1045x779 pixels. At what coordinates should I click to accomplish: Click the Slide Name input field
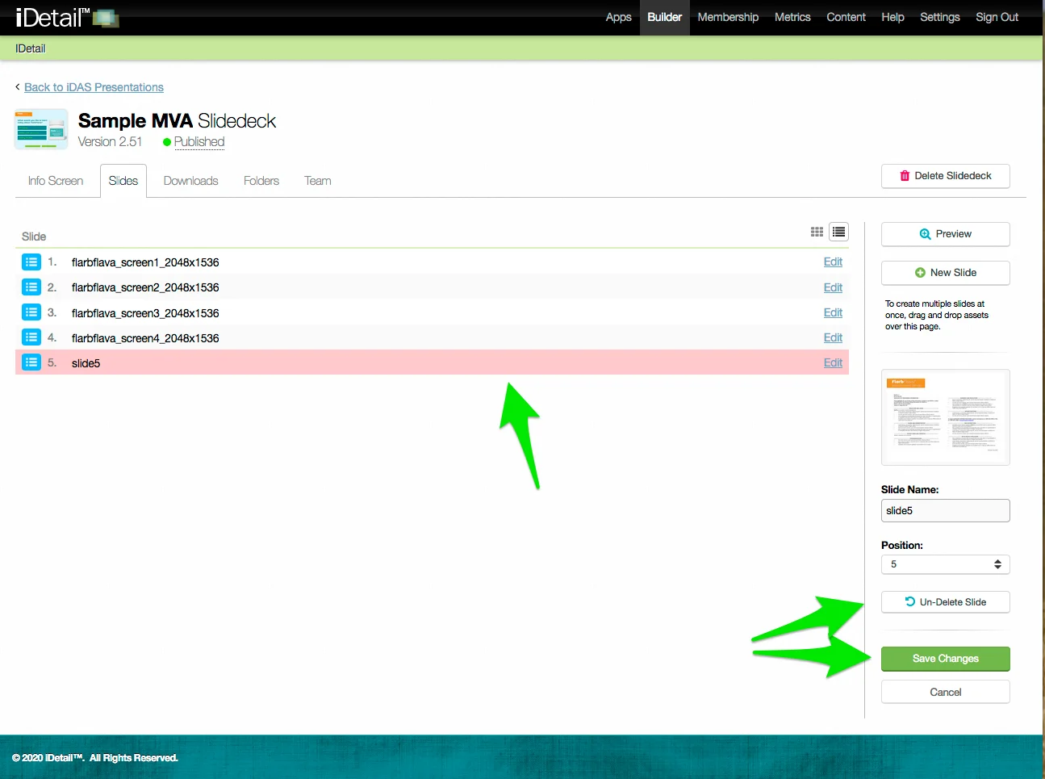point(946,510)
